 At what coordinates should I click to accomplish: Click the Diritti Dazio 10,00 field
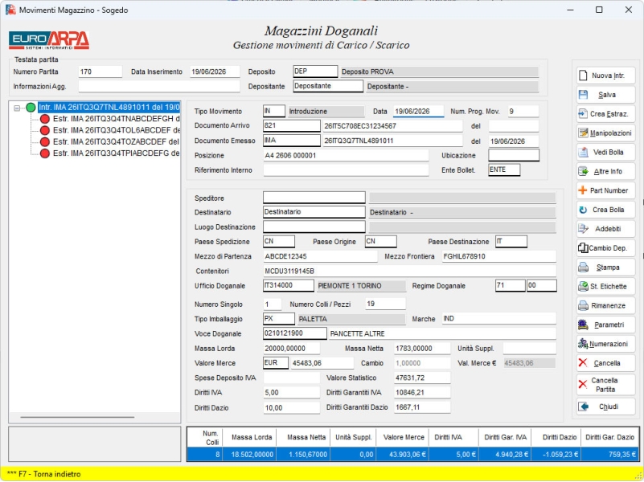[x=292, y=408]
